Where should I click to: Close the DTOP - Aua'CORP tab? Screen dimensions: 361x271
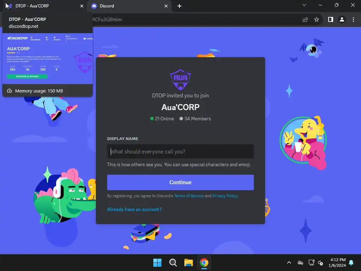tap(82, 6)
